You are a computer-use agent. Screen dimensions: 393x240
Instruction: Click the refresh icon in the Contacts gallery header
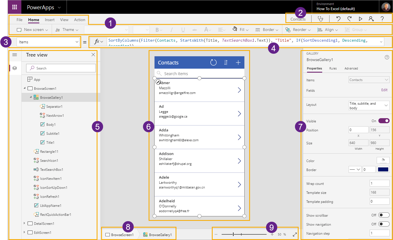click(x=213, y=62)
